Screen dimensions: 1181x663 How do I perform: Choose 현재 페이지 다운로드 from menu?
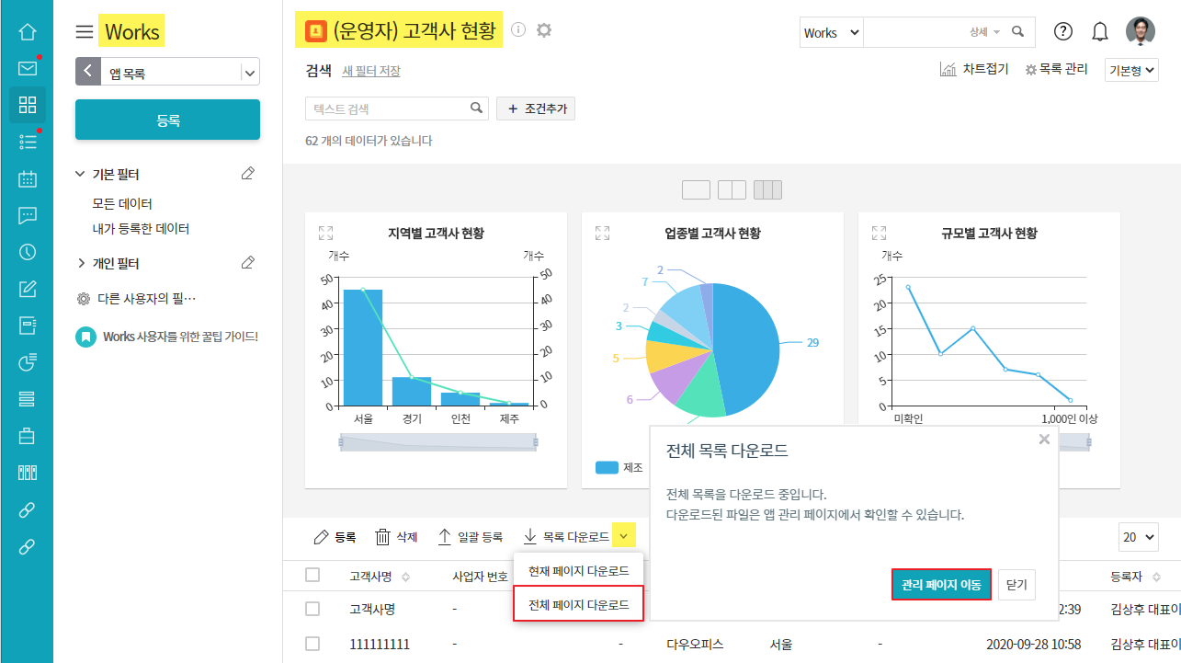tap(578, 571)
